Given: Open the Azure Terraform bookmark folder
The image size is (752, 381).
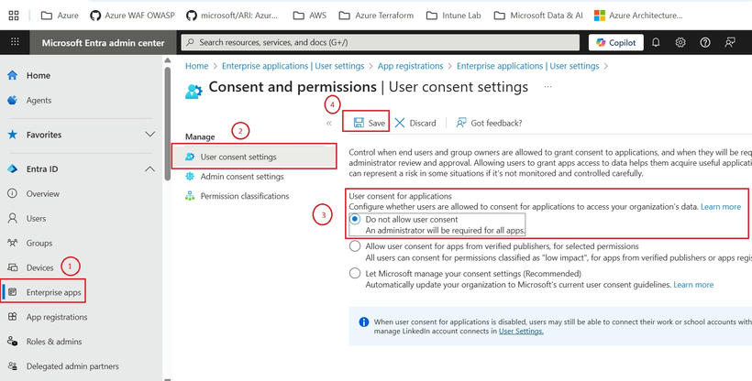Looking at the screenshot, I should tap(376, 16).
